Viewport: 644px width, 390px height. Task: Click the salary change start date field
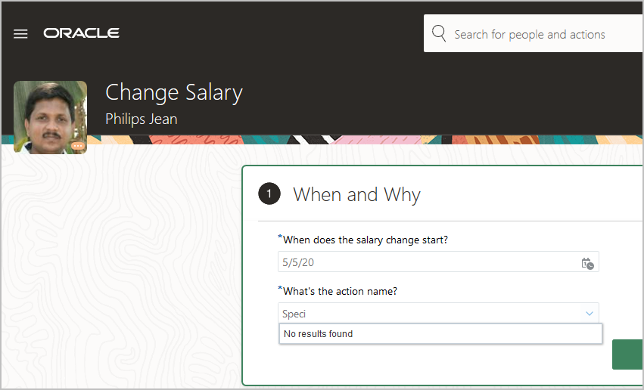tap(424, 263)
